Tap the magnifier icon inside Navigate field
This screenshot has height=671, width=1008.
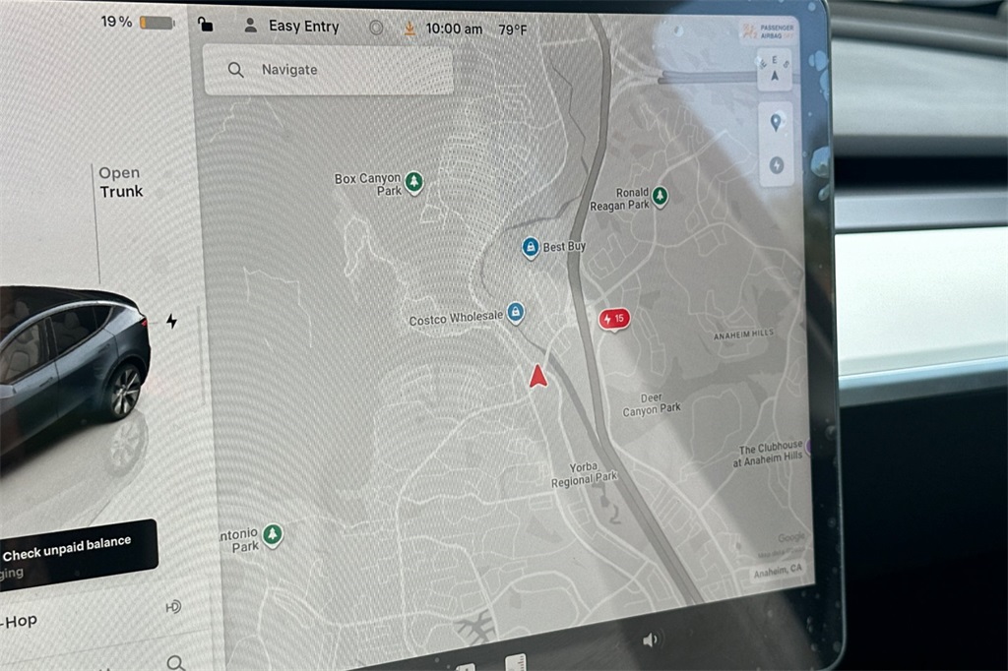click(236, 70)
